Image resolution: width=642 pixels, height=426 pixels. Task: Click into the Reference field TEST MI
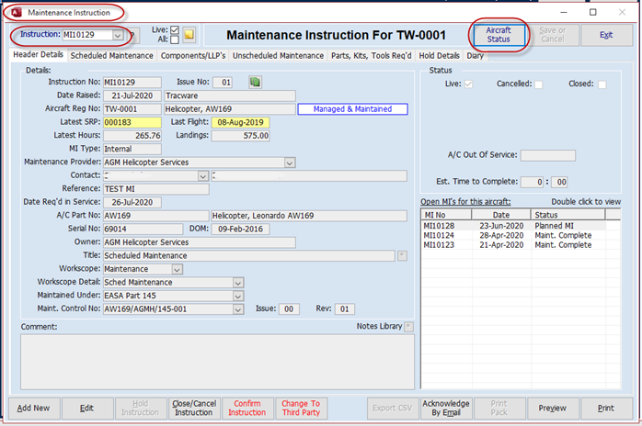click(156, 188)
